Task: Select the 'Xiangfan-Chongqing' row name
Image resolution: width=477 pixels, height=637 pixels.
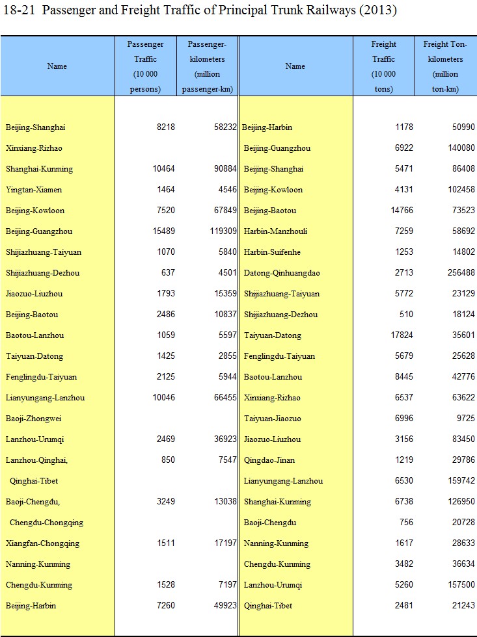Action: [x=41, y=543]
